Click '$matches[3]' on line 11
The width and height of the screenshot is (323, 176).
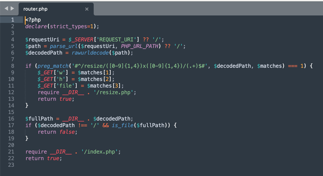tap(104, 86)
